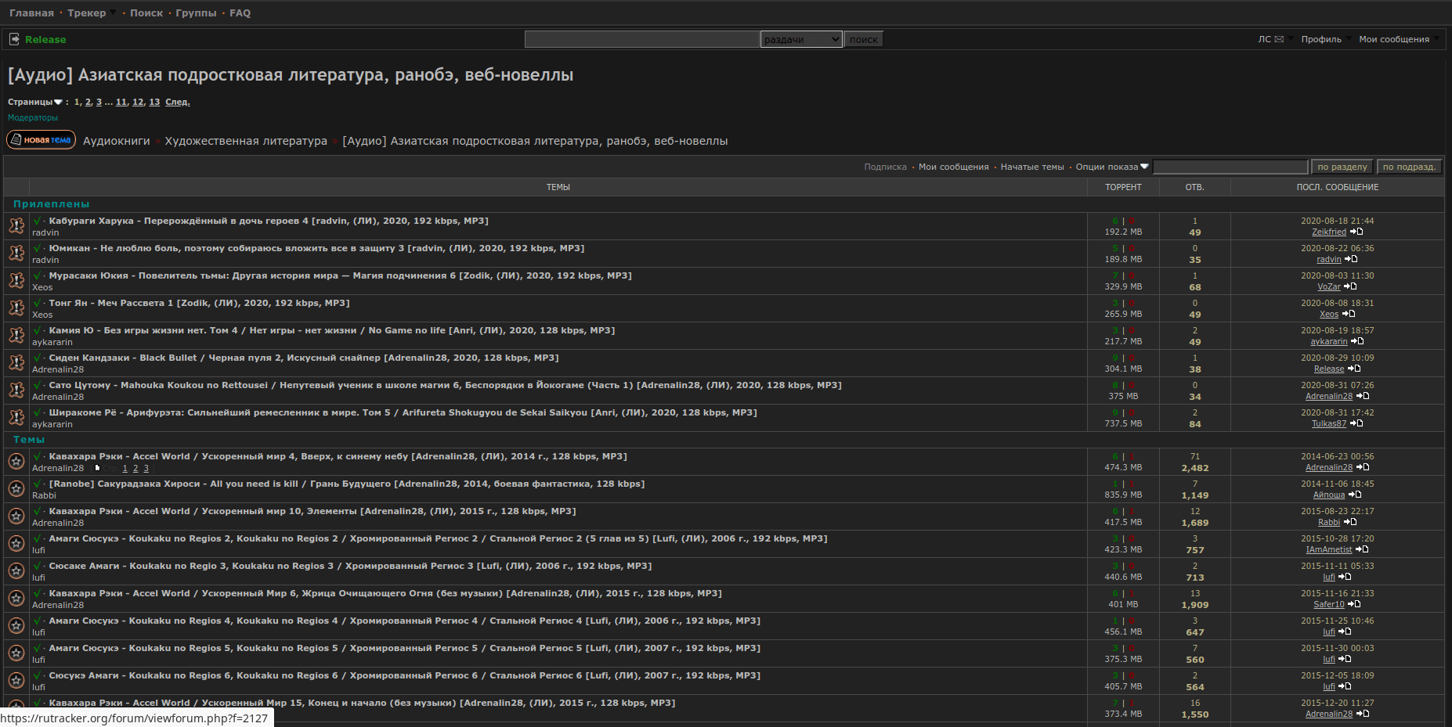Open page 13 of the topic list
The image size is (1452, 727).
tap(154, 102)
